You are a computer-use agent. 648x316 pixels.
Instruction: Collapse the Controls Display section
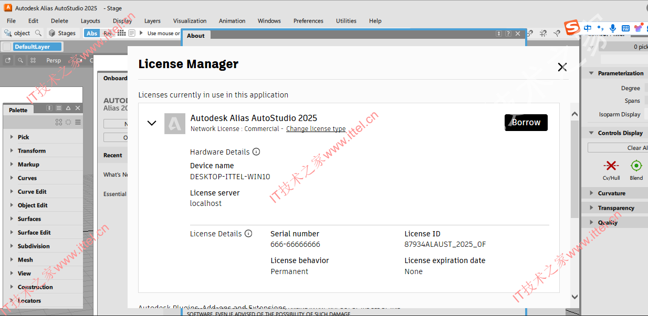coord(591,133)
